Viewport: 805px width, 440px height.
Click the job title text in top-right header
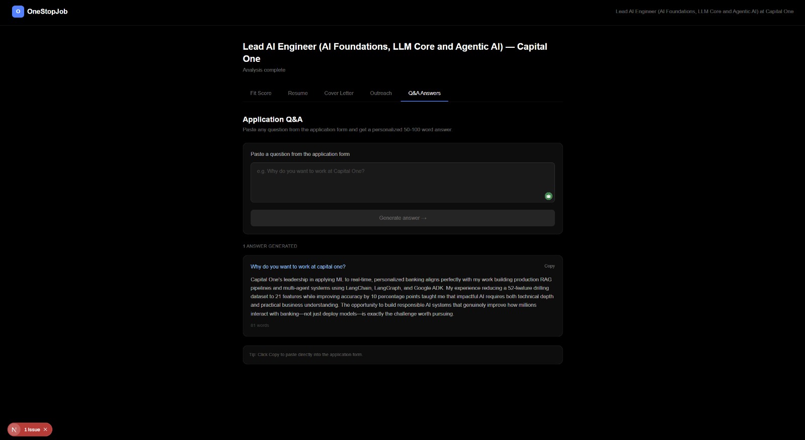[704, 11]
